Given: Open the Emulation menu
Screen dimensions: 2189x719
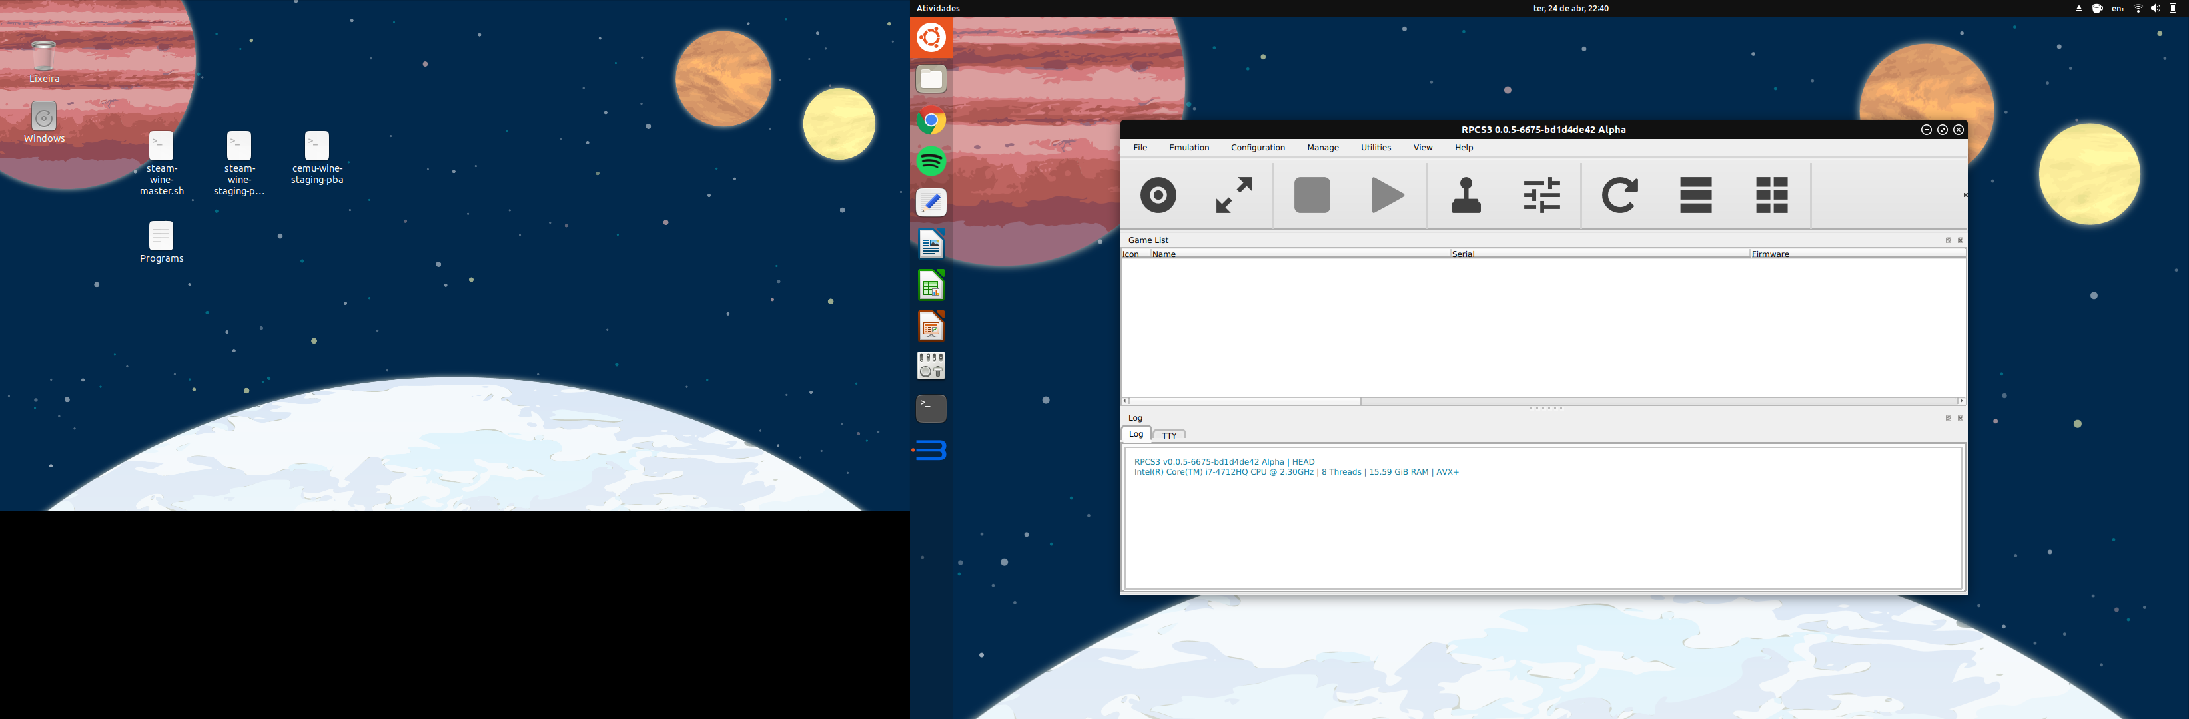Looking at the screenshot, I should click(x=1188, y=148).
